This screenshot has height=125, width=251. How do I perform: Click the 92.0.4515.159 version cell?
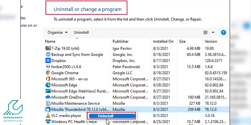point(216,73)
